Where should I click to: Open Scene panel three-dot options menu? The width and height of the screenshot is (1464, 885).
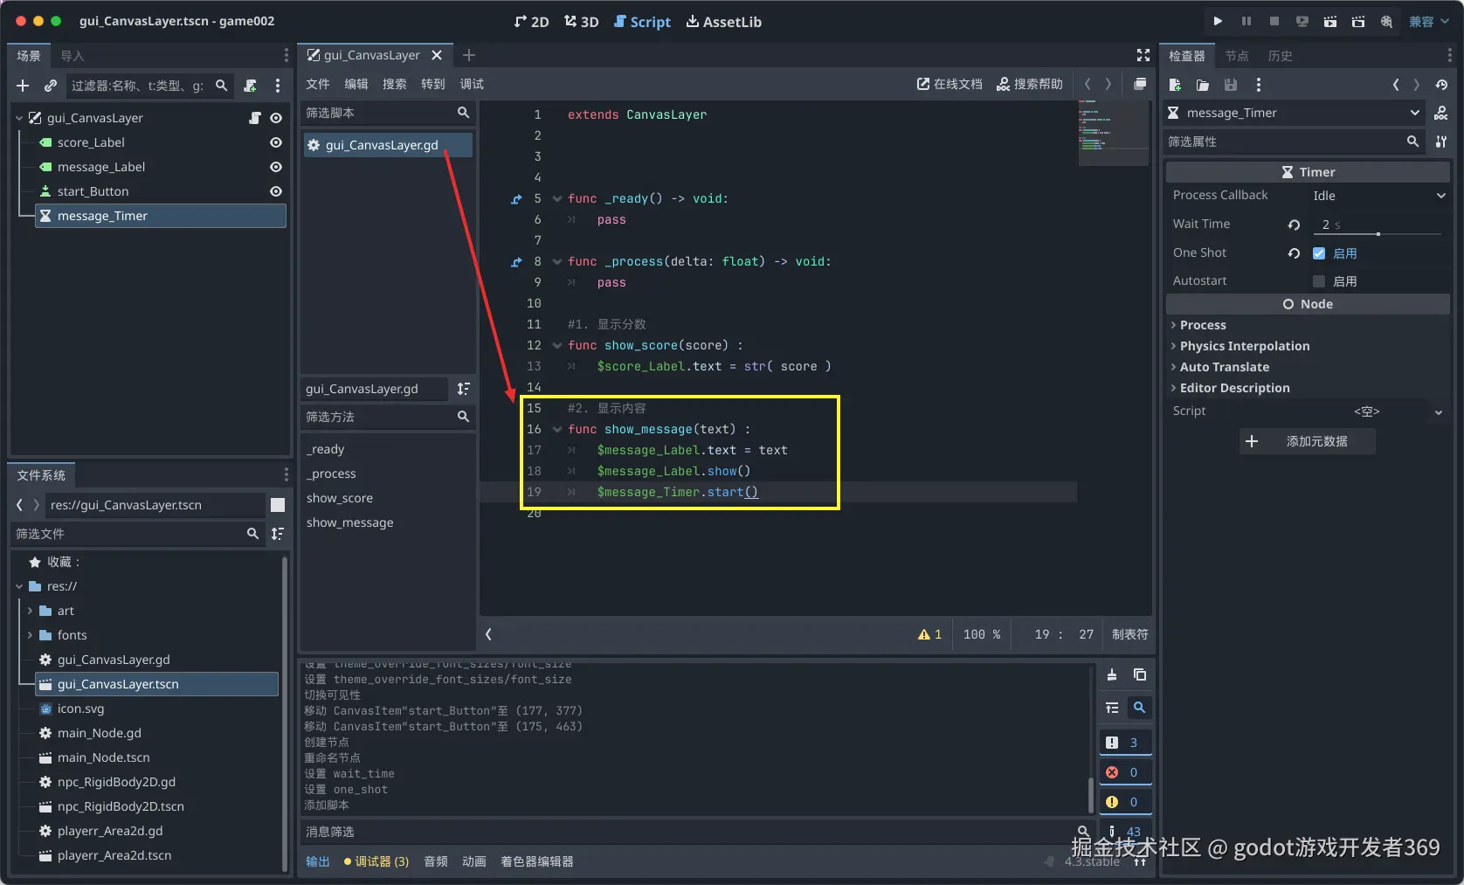point(278,86)
